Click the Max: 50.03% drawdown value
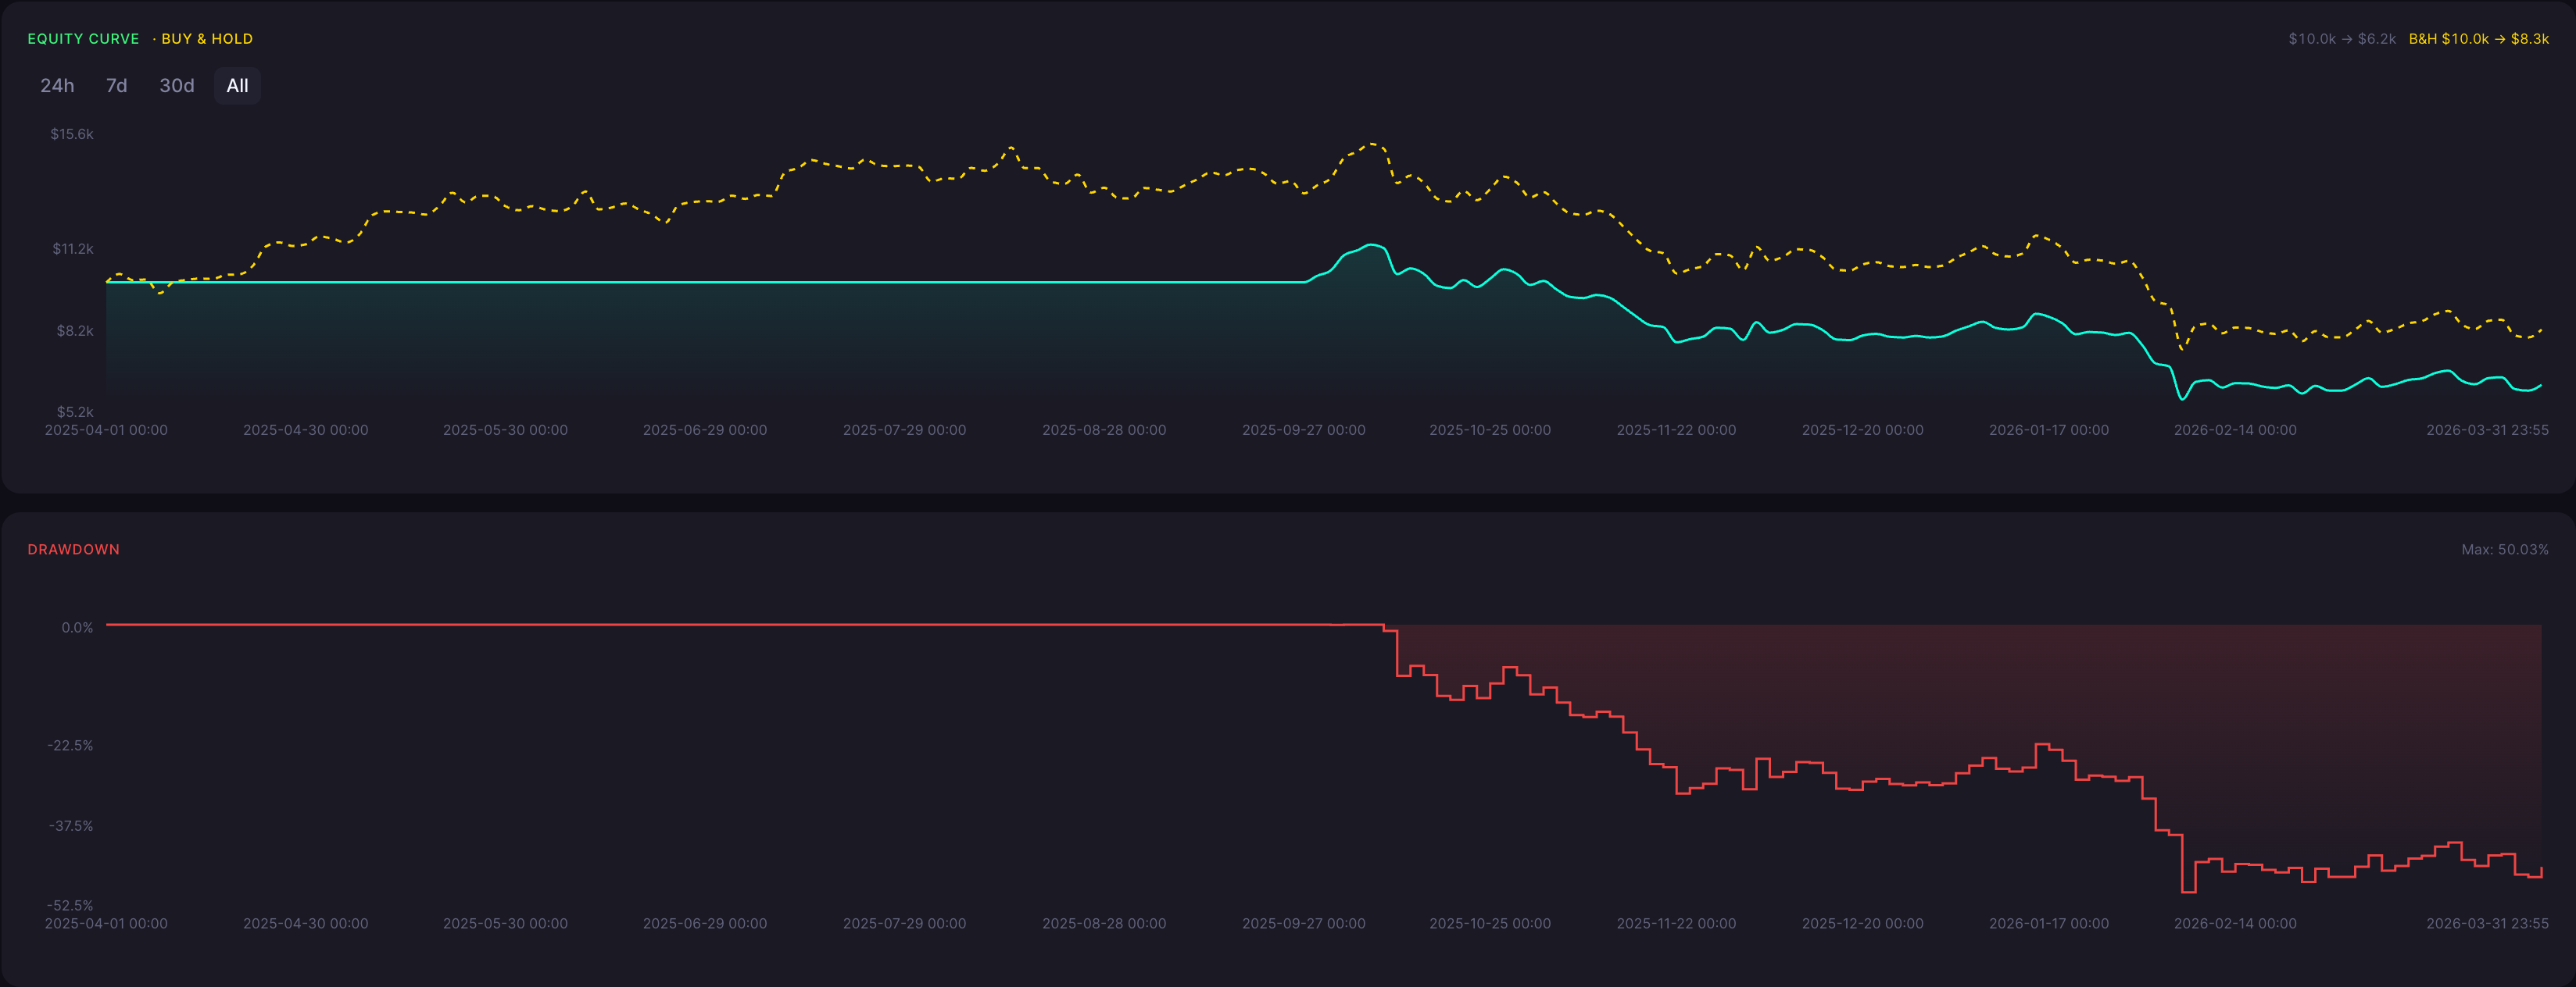2576x987 pixels. [2504, 550]
